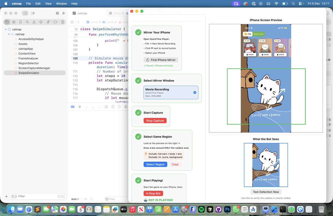Open the Auto variables view dropdown

pyautogui.click(x=75, y=199)
